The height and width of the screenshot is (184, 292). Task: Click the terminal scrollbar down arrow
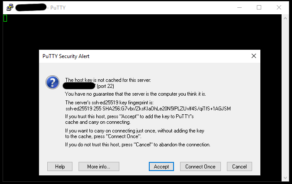coord(285,178)
